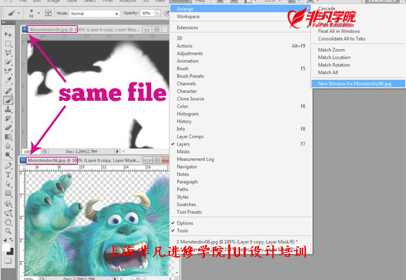Expand the Opacity slider arrow

tap(157, 13)
